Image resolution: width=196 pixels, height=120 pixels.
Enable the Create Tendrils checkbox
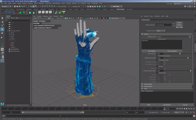[157, 73]
